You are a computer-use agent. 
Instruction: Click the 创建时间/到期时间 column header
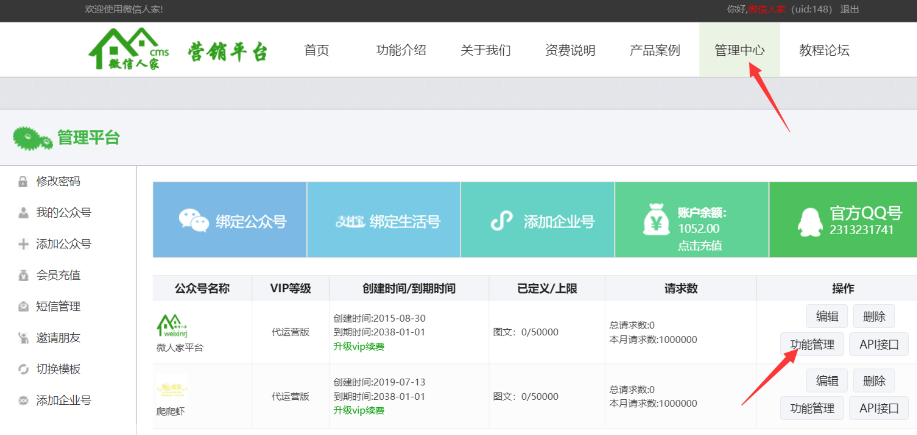(409, 288)
